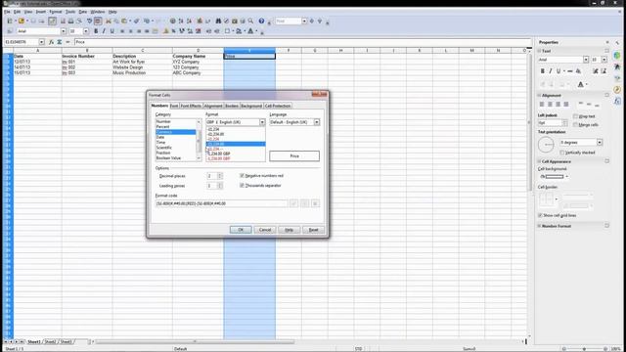This screenshot has height=352, width=626.
Task: Click the Decimal places stepper
Action: [x=219, y=176]
